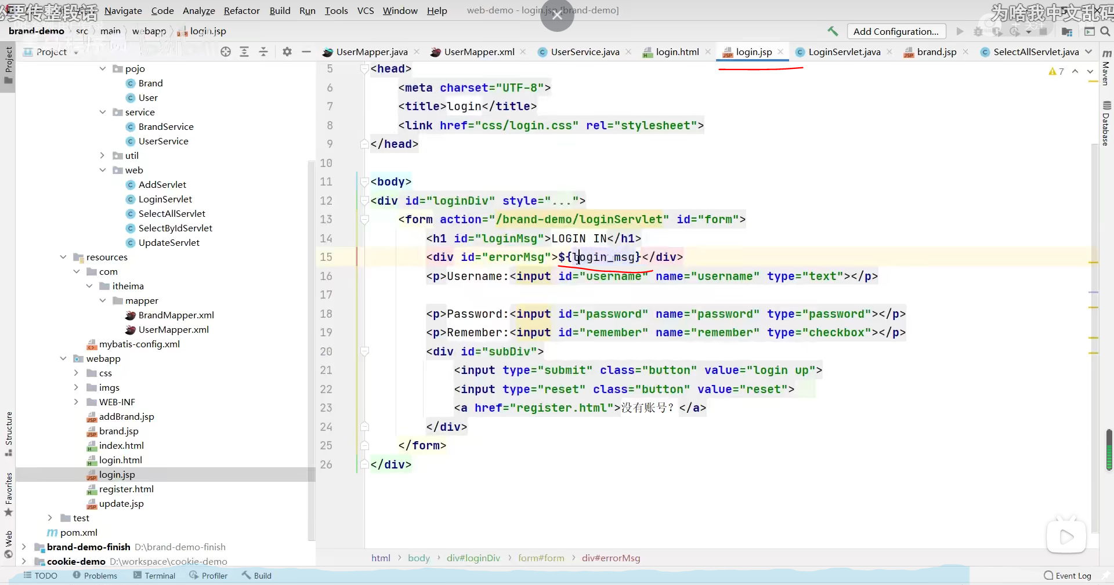Open the Structure tool window
1114x585 pixels.
pos(8,434)
